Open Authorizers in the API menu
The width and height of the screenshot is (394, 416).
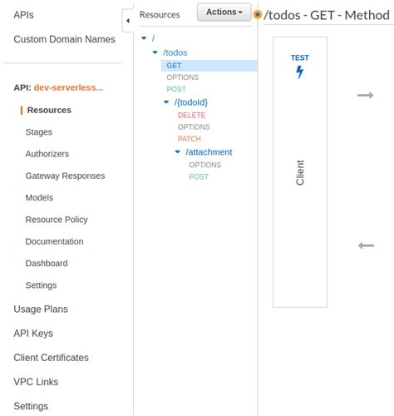47,154
